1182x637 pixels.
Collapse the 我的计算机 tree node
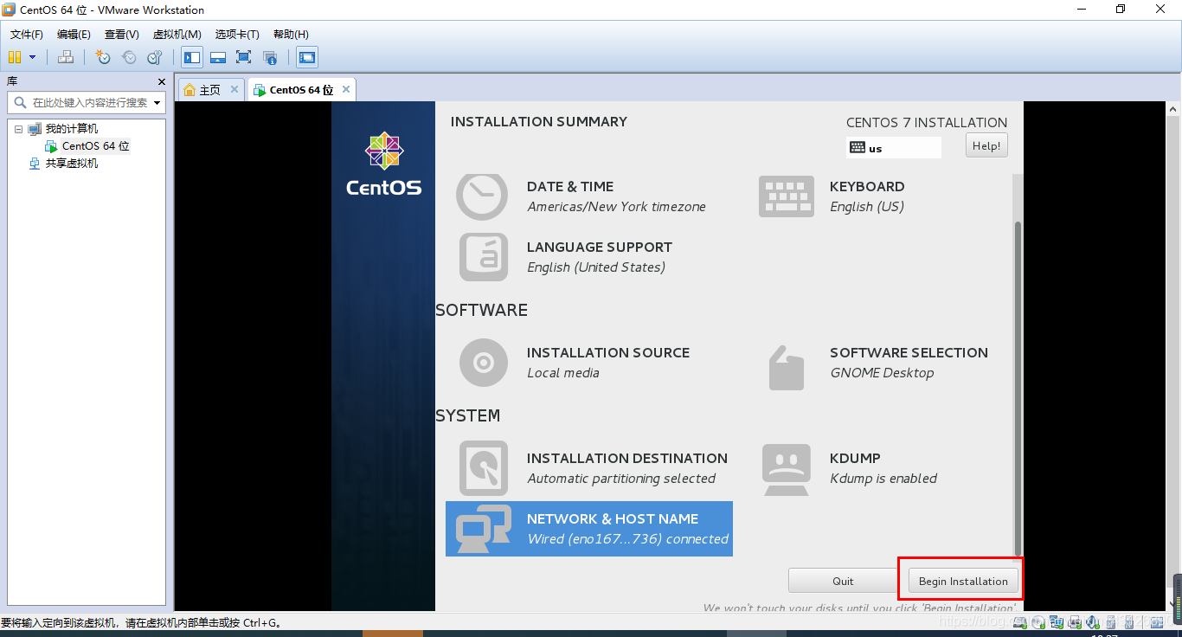click(x=18, y=129)
